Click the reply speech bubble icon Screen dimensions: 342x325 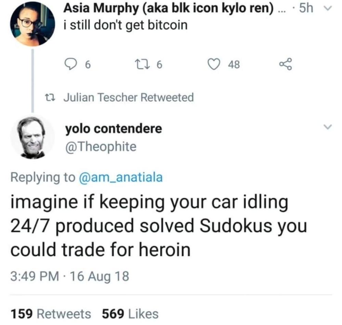click(x=70, y=65)
